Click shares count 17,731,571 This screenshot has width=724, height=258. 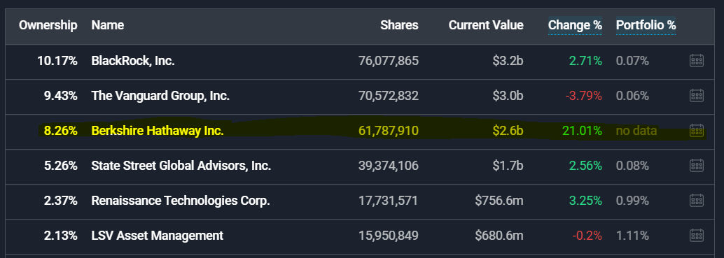(x=389, y=201)
